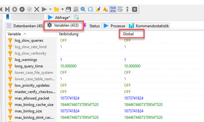Click low_priority_updates Verbindung value OFF
Screen dimensions: 204x122
click(64, 85)
